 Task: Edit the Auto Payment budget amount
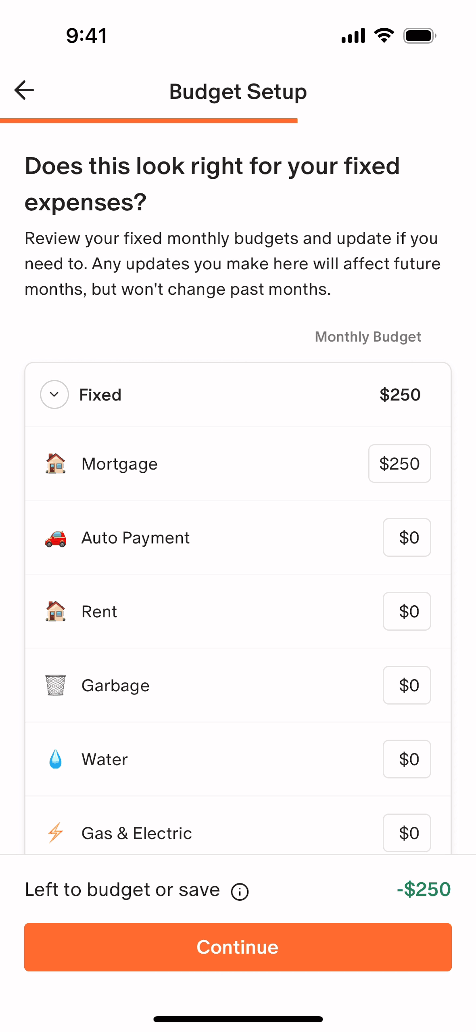pyautogui.click(x=407, y=538)
